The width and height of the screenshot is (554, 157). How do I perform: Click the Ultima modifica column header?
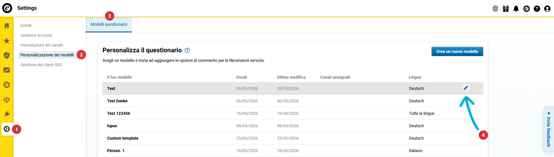pos(291,77)
